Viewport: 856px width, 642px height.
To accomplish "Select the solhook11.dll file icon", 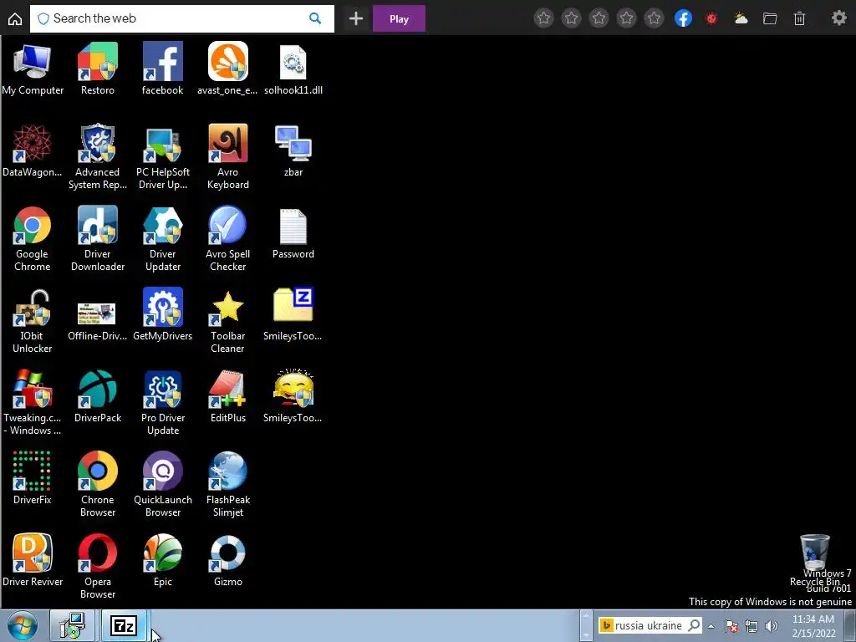I will (x=293, y=62).
